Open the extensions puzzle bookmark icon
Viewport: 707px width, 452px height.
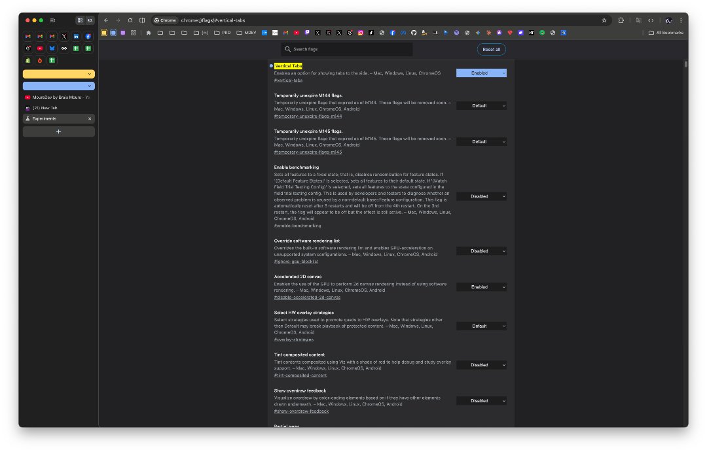click(149, 33)
